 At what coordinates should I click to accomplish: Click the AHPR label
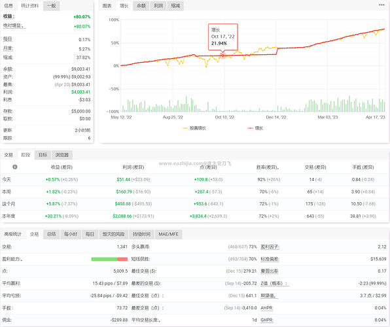coord(266,308)
